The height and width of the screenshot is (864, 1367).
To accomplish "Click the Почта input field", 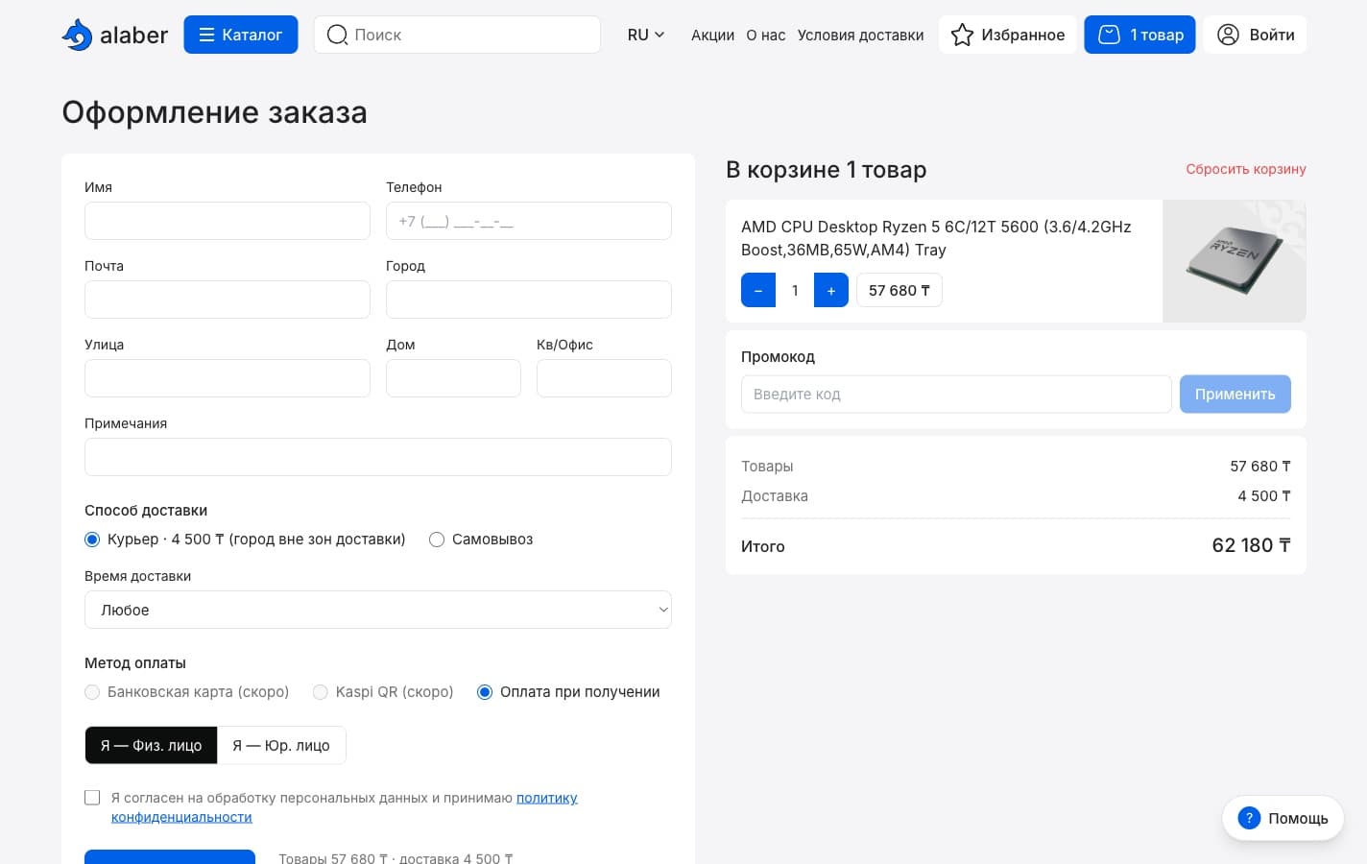I will click(x=228, y=300).
